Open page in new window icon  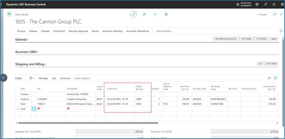click(x=275, y=14)
